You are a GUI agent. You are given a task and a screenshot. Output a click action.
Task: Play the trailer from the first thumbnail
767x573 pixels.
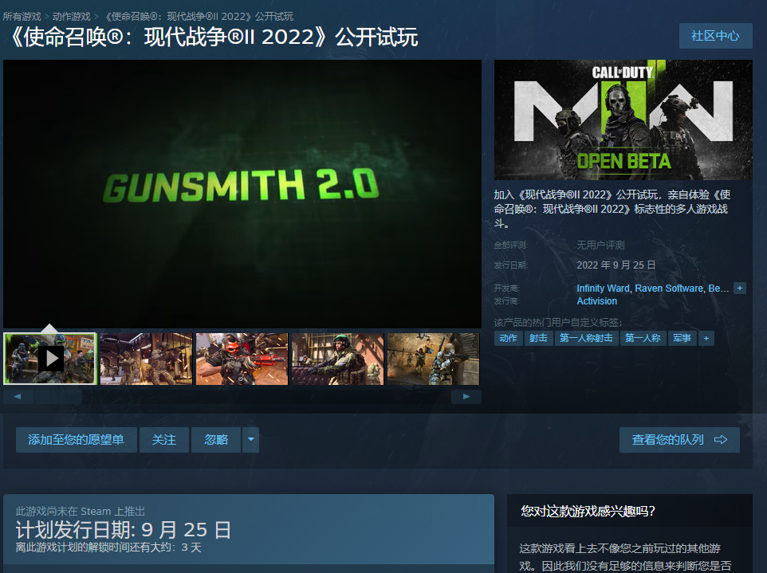50,359
